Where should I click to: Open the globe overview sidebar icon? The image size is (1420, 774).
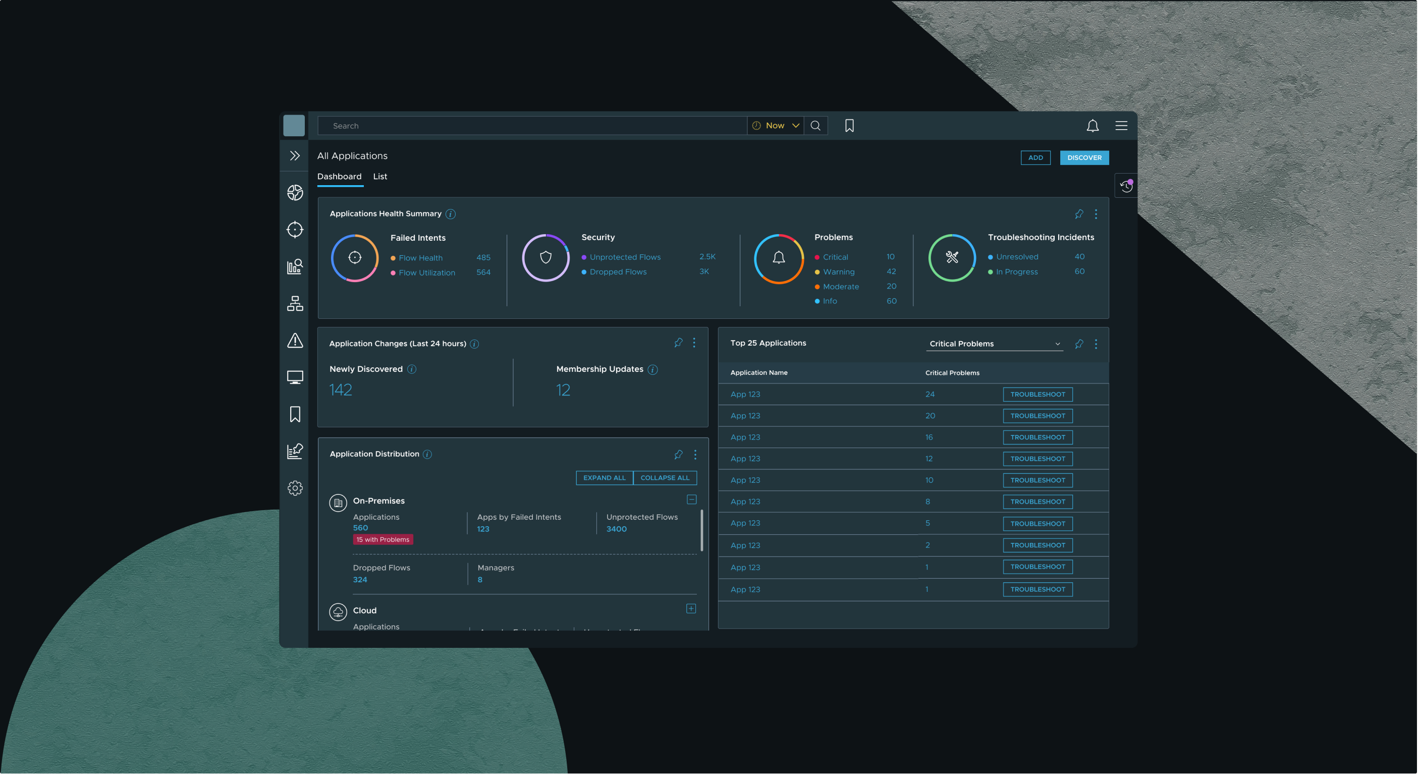point(295,192)
